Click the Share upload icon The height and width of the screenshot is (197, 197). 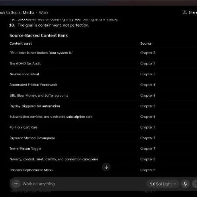tap(185, 12)
